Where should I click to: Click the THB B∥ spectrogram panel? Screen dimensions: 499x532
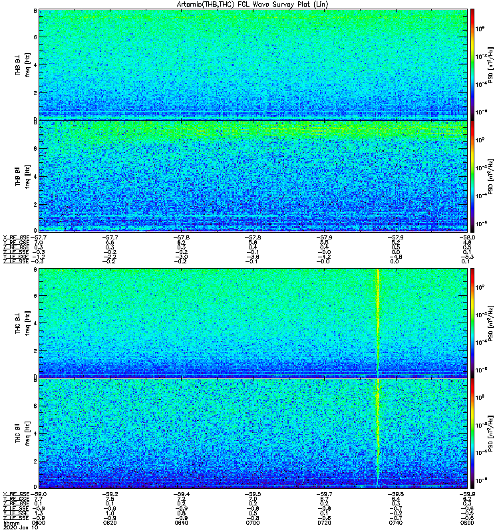(253, 176)
